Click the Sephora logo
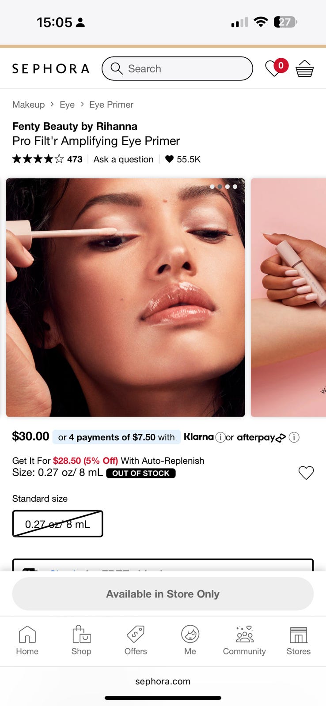The image size is (326, 706). point(51,69)
